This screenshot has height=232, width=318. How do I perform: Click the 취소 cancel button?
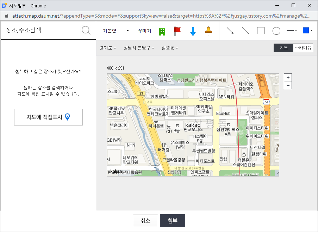coord(145,220)
